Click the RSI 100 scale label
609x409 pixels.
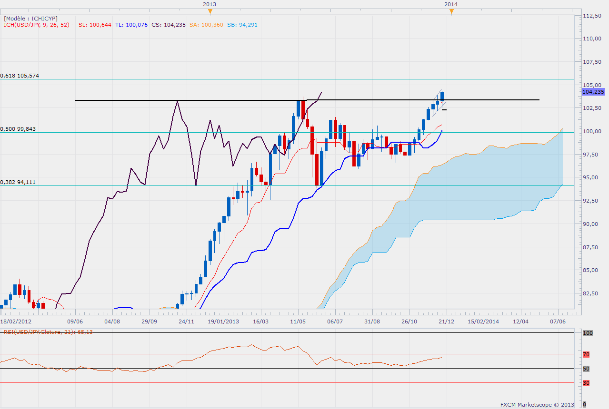click(x=588, y=333)
